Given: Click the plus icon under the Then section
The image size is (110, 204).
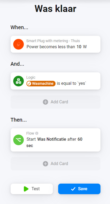Looking at the screenshot, I should [45, 163].
